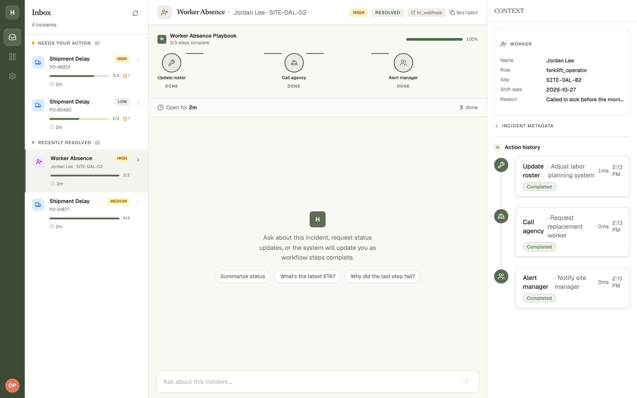Click the playbook 100% progress bar

tap(434, 39)
